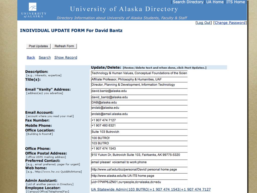257x193 pixels.
Task: Edit the sndab@alaska.edu vanity field
Action: (x=139, y=108)
